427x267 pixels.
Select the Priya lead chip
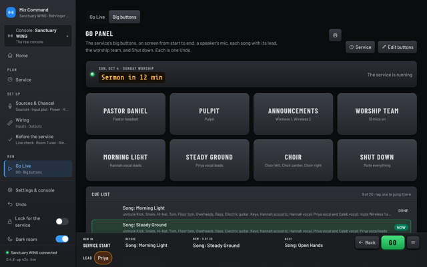103,258
